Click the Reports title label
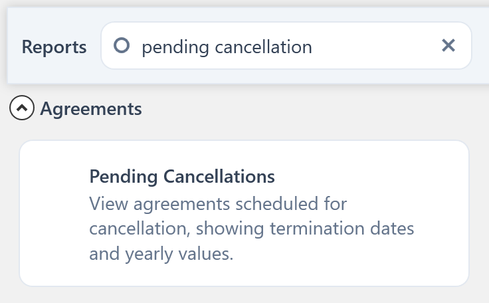This screenshot has height=303, width=489. (x=54, y=47)
